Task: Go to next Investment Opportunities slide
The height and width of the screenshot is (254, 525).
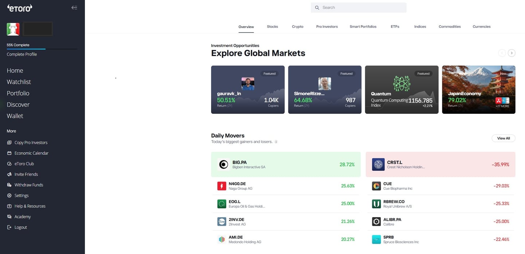Action: pyautogui.click(x=512, y=53)
